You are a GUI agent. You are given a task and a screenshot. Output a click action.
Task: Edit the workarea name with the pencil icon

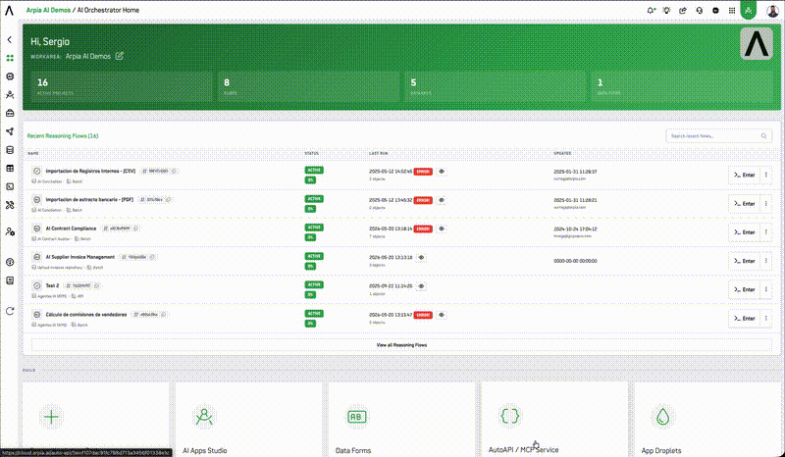click(x=119, y=56)
